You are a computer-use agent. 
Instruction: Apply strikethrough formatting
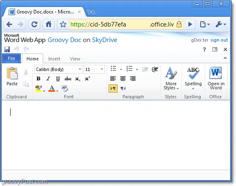(x=68, y=79)
